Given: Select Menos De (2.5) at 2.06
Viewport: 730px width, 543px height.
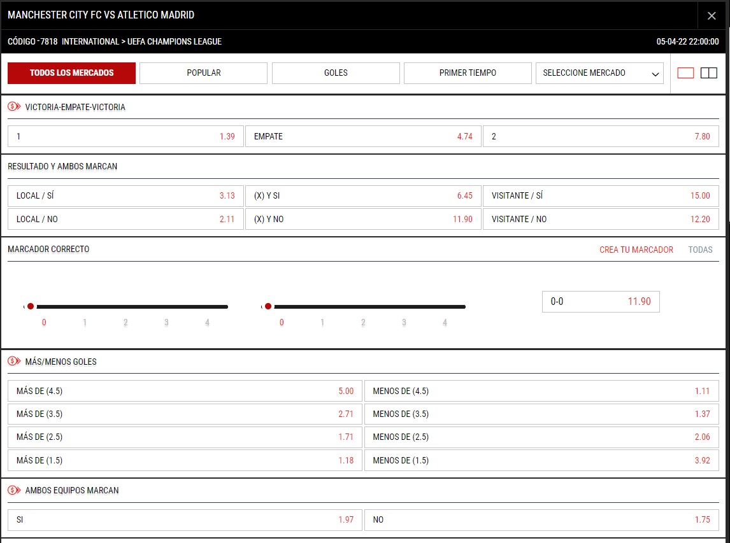Looking at the screenshot, I should click(541, 437).
